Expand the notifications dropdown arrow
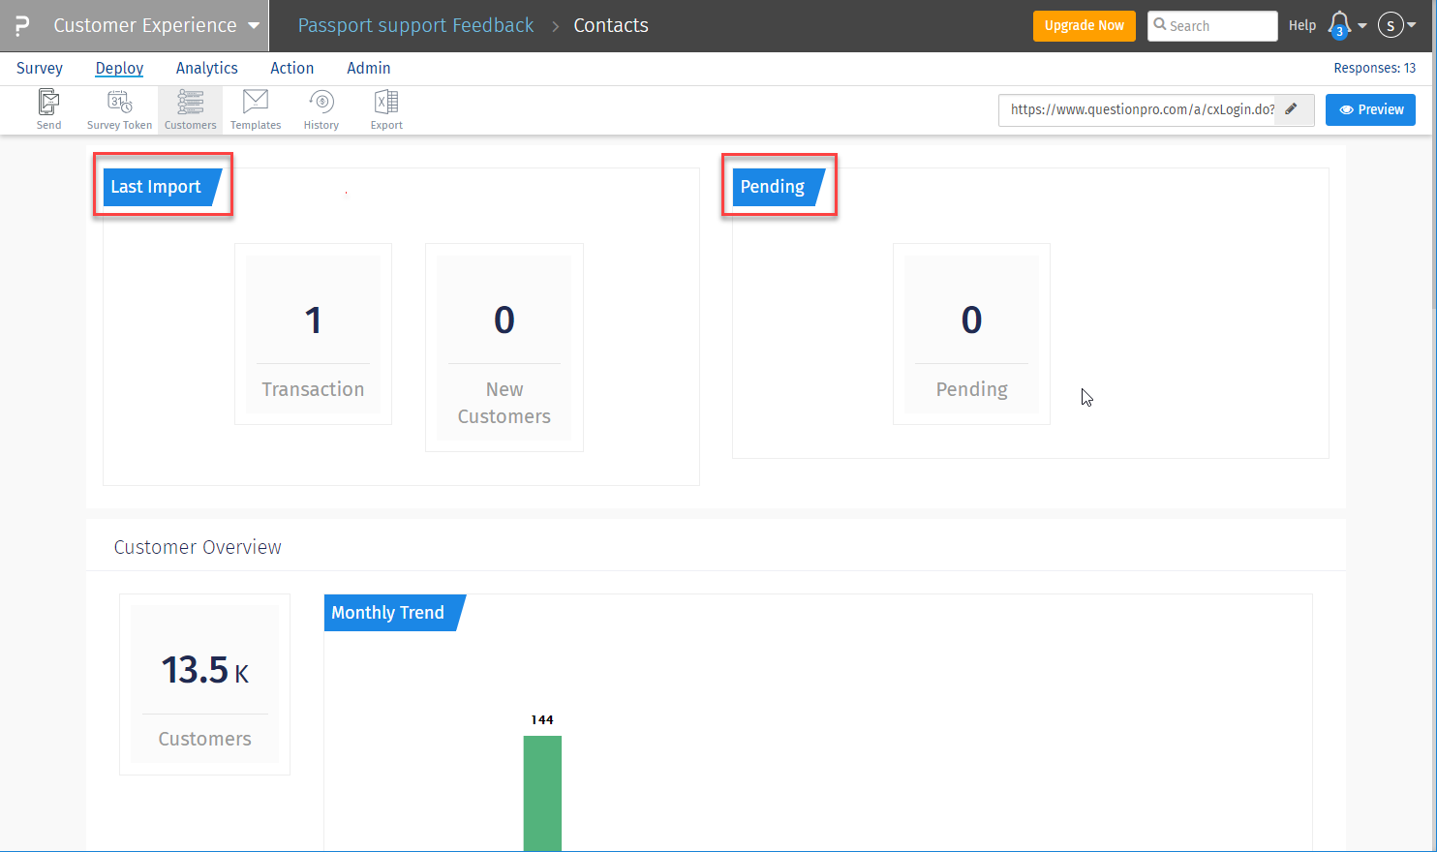The height and width of the screenshot is (852, 1437). click(1362, 26)
